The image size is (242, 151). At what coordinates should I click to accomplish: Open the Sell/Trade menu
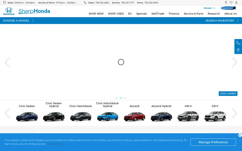[x=158, y=14]
